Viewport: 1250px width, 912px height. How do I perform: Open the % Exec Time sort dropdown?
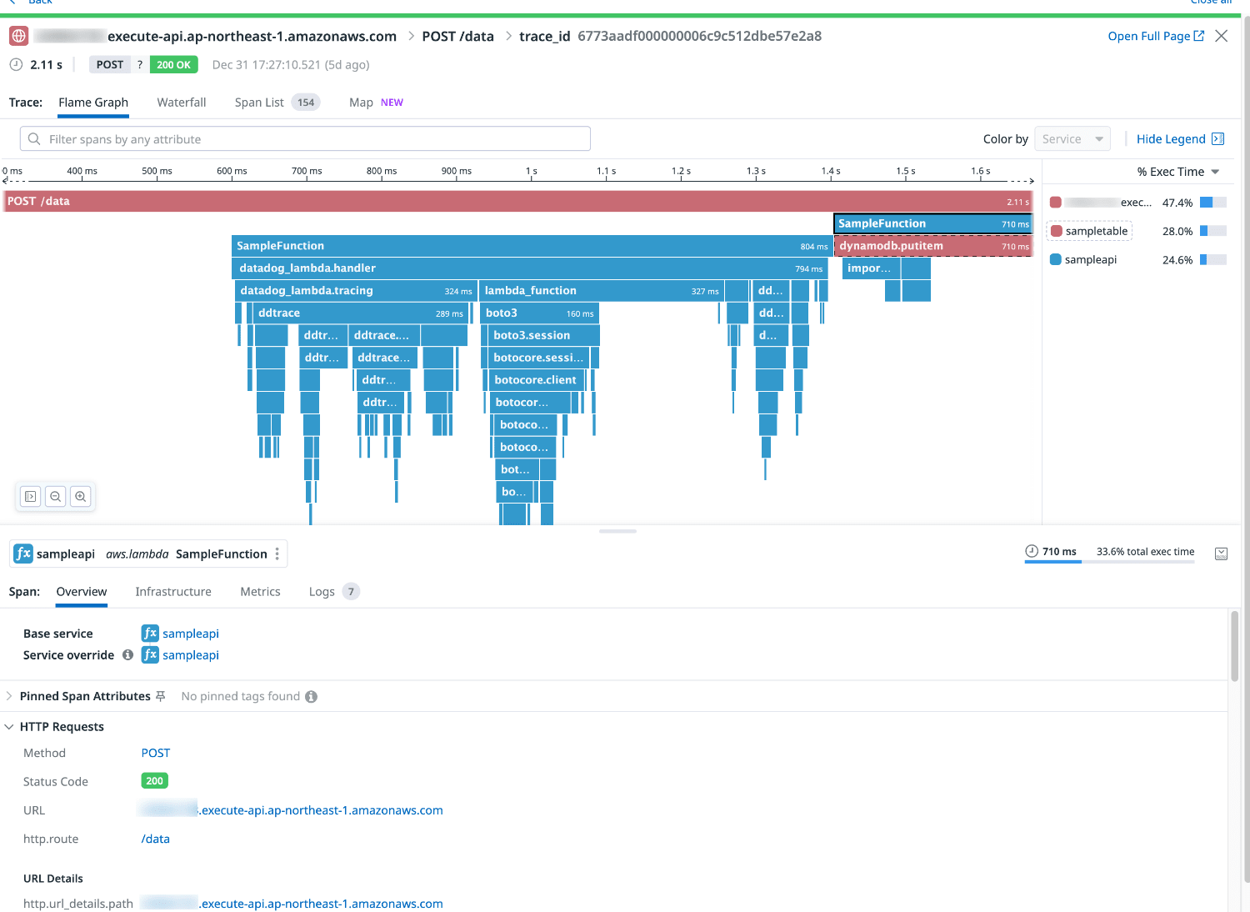[1178, 172]
